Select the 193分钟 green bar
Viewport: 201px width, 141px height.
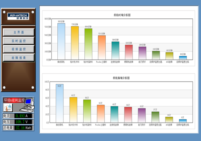point(156,55)
